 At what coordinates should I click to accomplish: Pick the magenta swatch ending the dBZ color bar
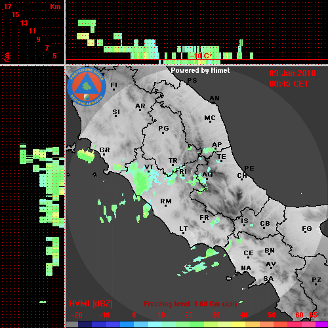[321, 325]
